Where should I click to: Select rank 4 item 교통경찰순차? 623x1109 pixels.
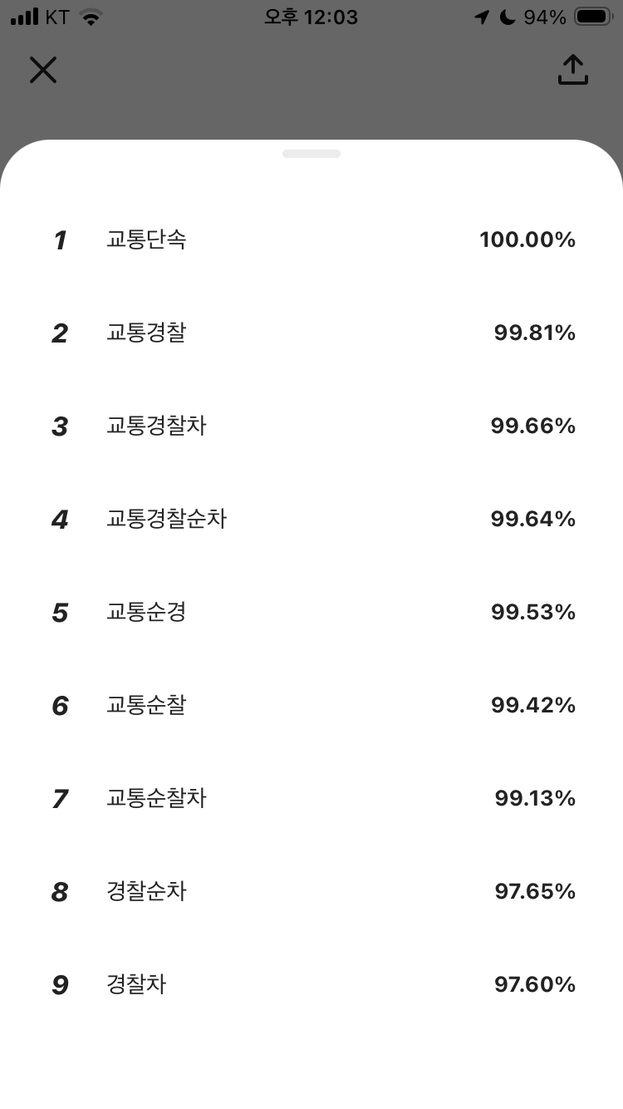pyautogui.click(x=311, y=520)
